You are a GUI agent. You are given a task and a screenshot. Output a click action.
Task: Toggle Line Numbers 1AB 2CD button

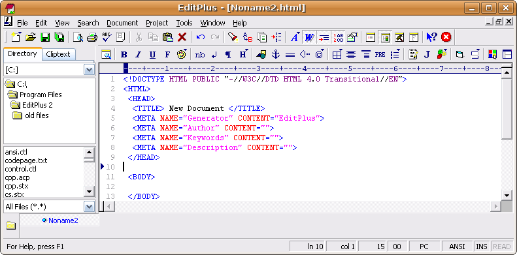tap(338, 37)
